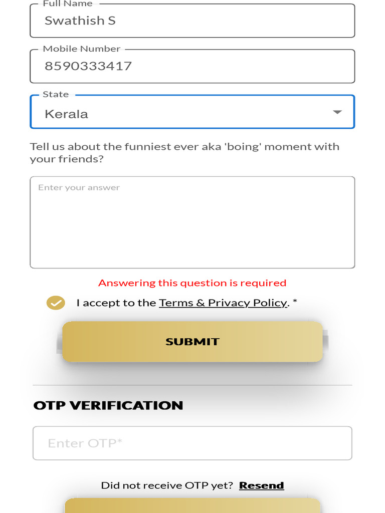Focus the Mobile Number input field
Screen dimensions: 385x513
click(x=192, y=66)
